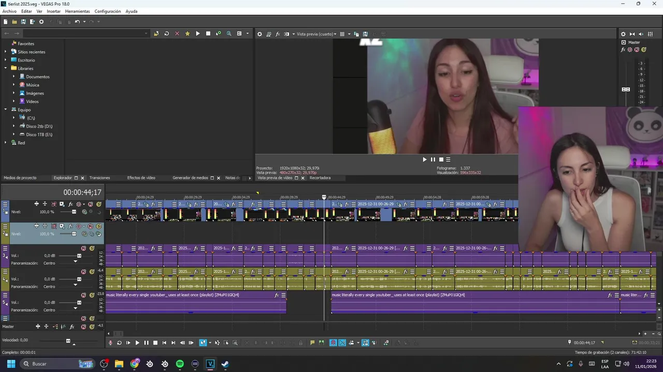Viewport: 663px width, 372px height.
Task: Open the Explorer address path dropdown
Action: click(x=146, y=34)
